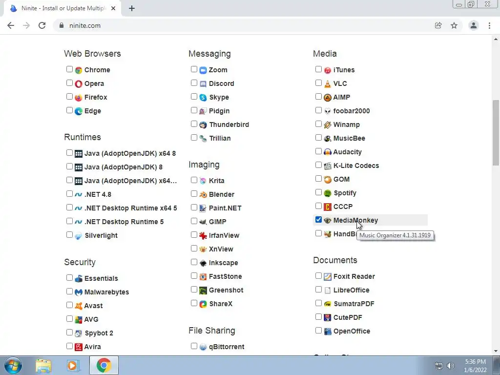Check the Pidgin checkbox
The image size is (500, 375).
tap(194, 110)
